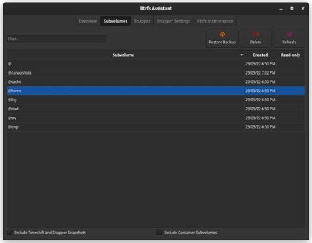Open the Btrfs maintenance tab
Image resolution: width=312 pixels, height=243 pixels.
click(x=215, y=21)
